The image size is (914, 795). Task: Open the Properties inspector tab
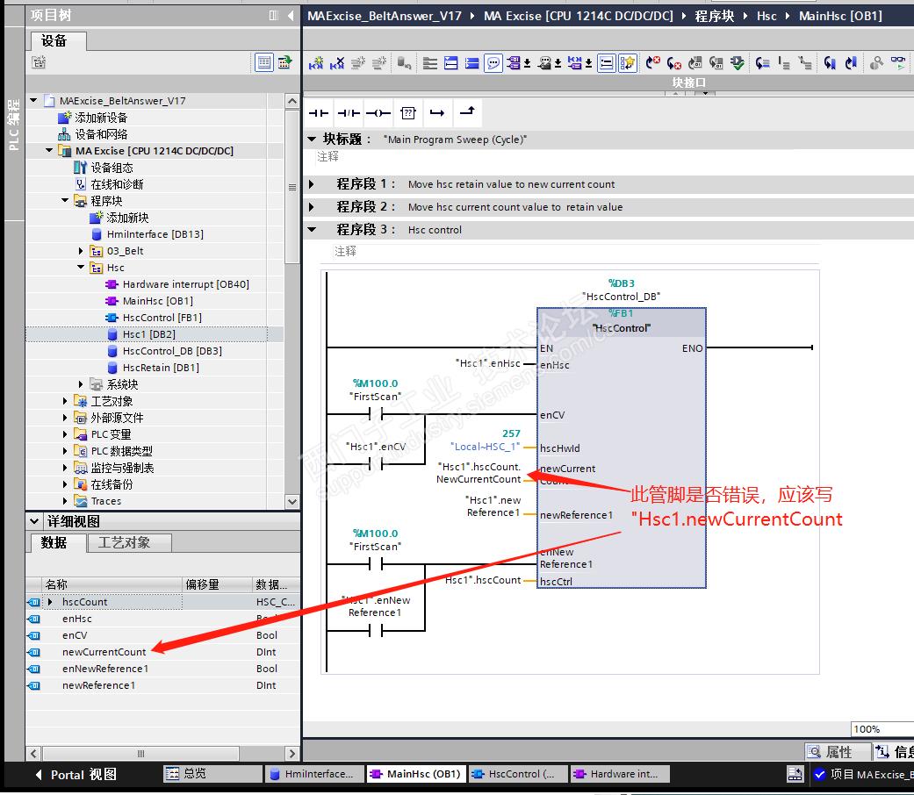[837, 752]
